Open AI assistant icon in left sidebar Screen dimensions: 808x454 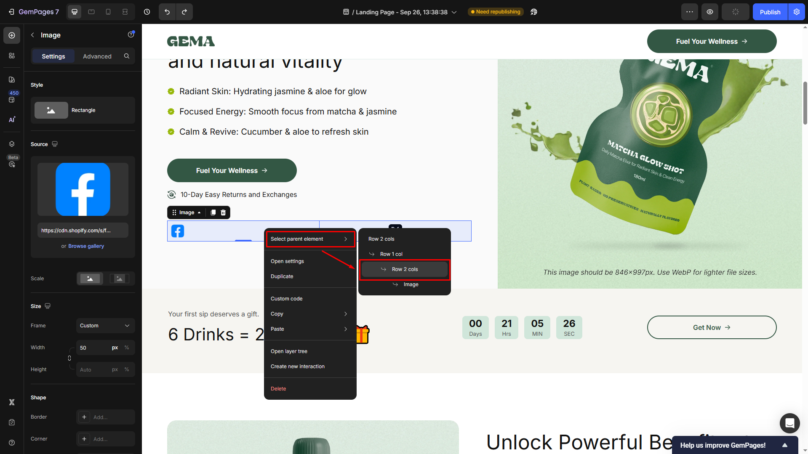(12, 119)
